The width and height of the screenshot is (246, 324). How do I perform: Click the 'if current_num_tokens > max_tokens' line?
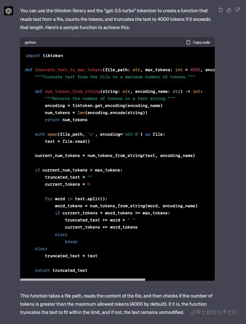tap(79, 170)
